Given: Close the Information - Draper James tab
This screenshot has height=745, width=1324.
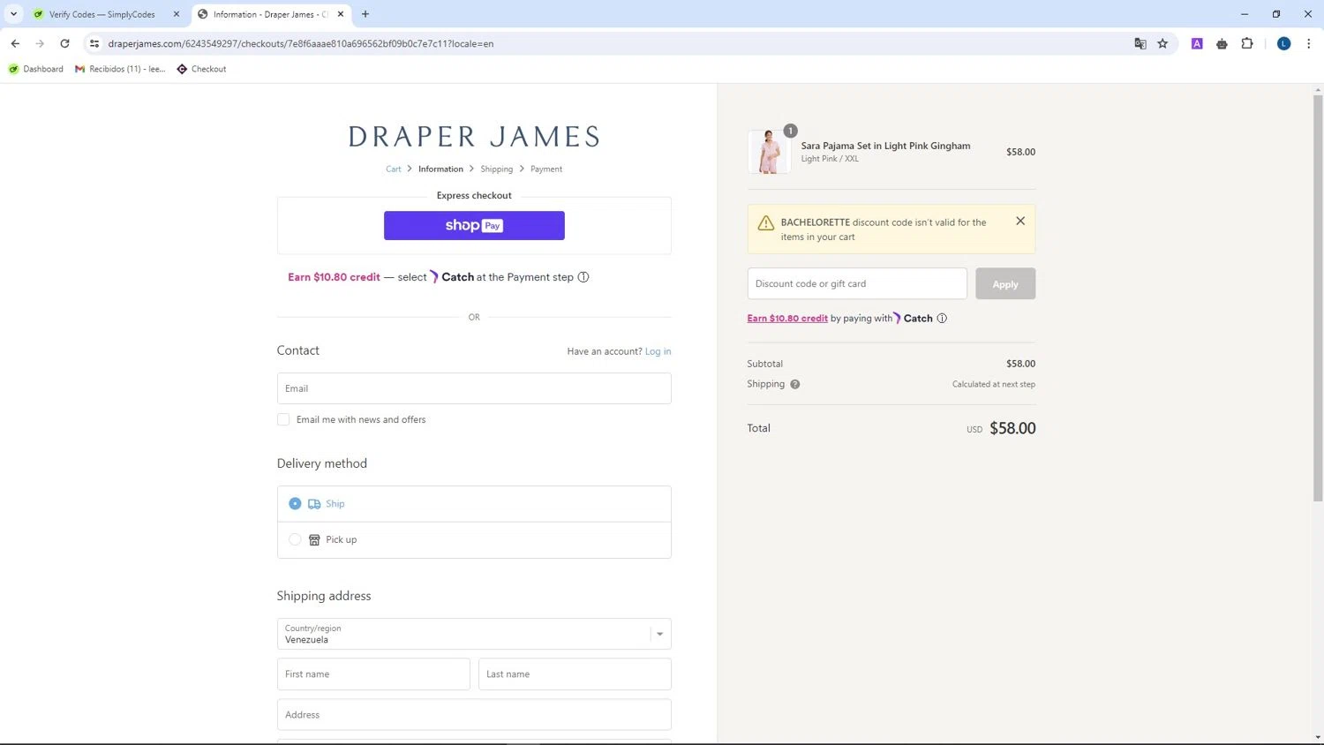Looking at the screenshot, I should [x=341, y=14].
